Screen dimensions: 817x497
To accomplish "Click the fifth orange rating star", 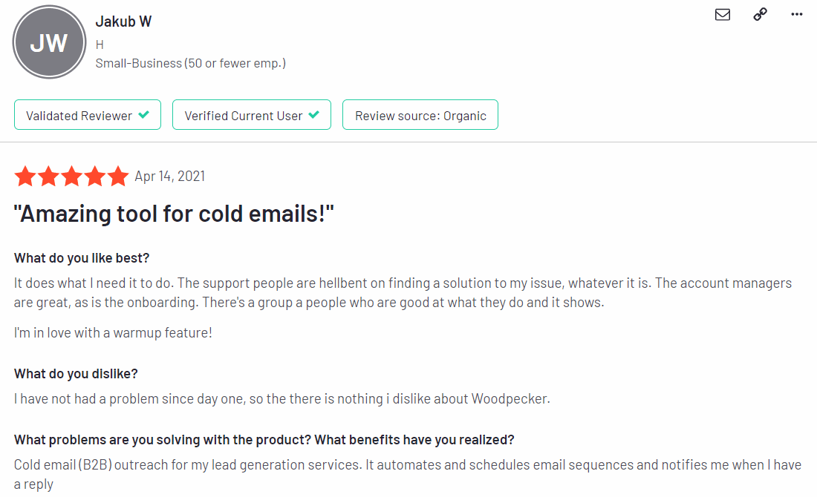I will (118, 176).
